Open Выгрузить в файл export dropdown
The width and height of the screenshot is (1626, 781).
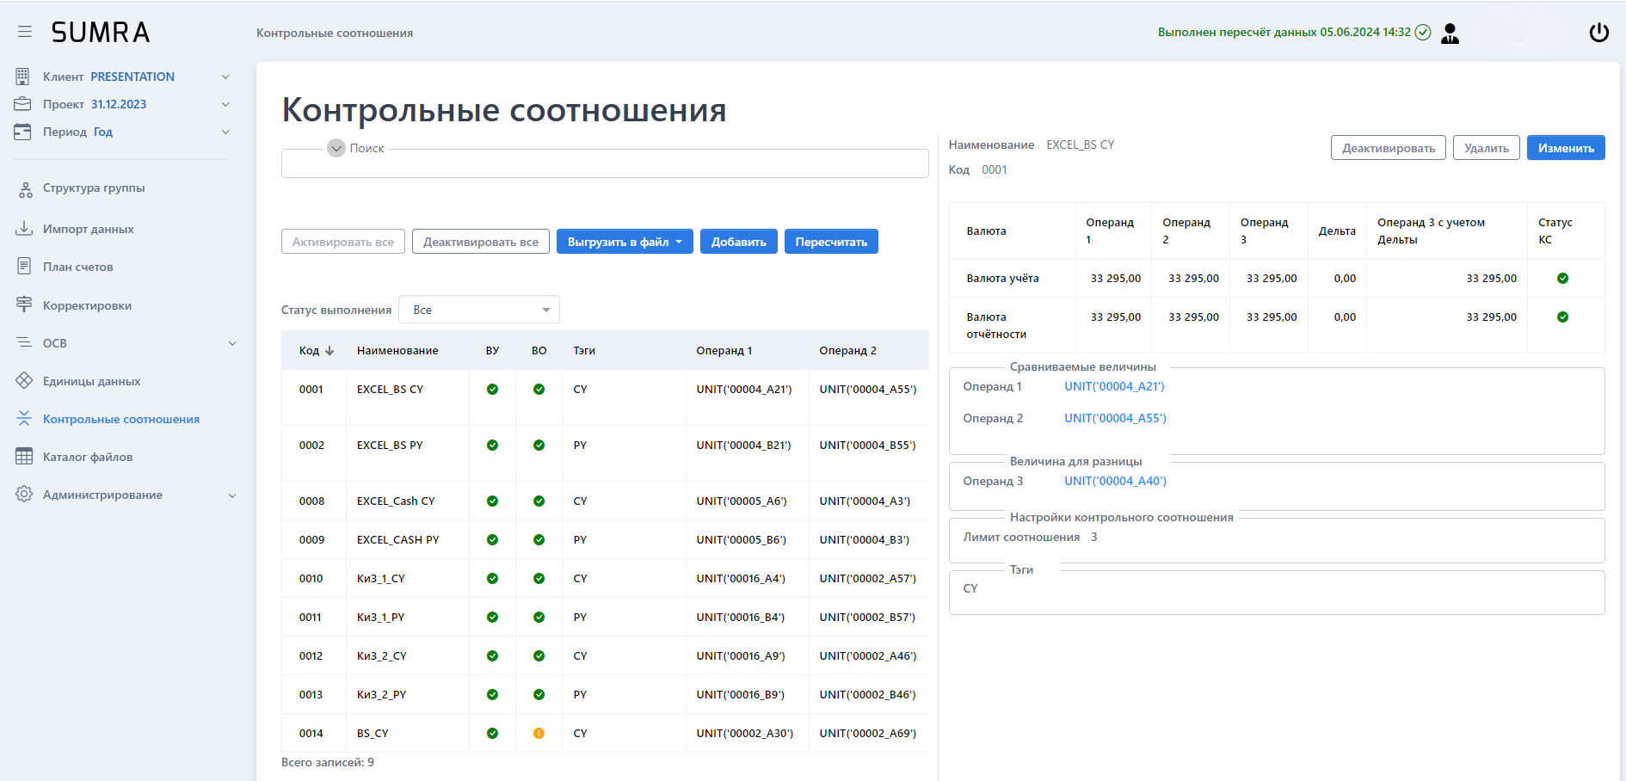pos(624,242)
